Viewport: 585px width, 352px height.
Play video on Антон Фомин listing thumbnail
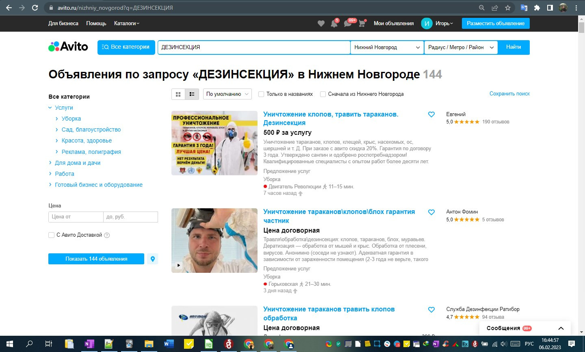pyautogui.click(x=178, y=265)
